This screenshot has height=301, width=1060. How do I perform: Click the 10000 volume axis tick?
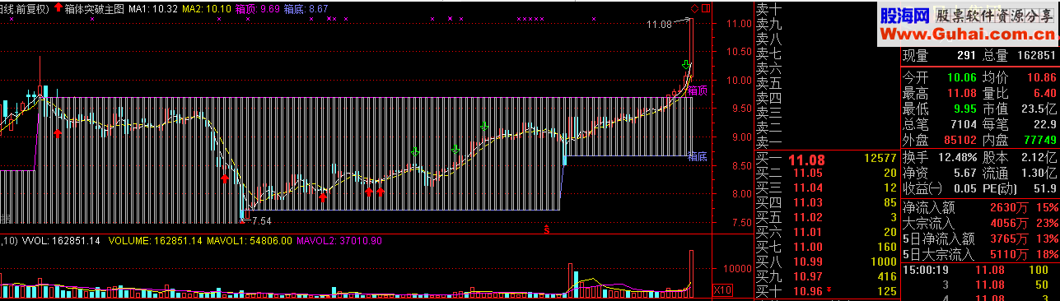737,269
